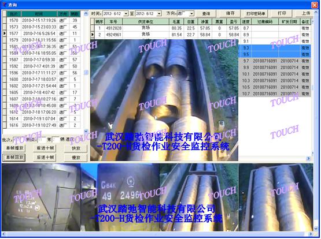Click the 辆数 car count input field
Screen dimensions: 321x239
42,140
